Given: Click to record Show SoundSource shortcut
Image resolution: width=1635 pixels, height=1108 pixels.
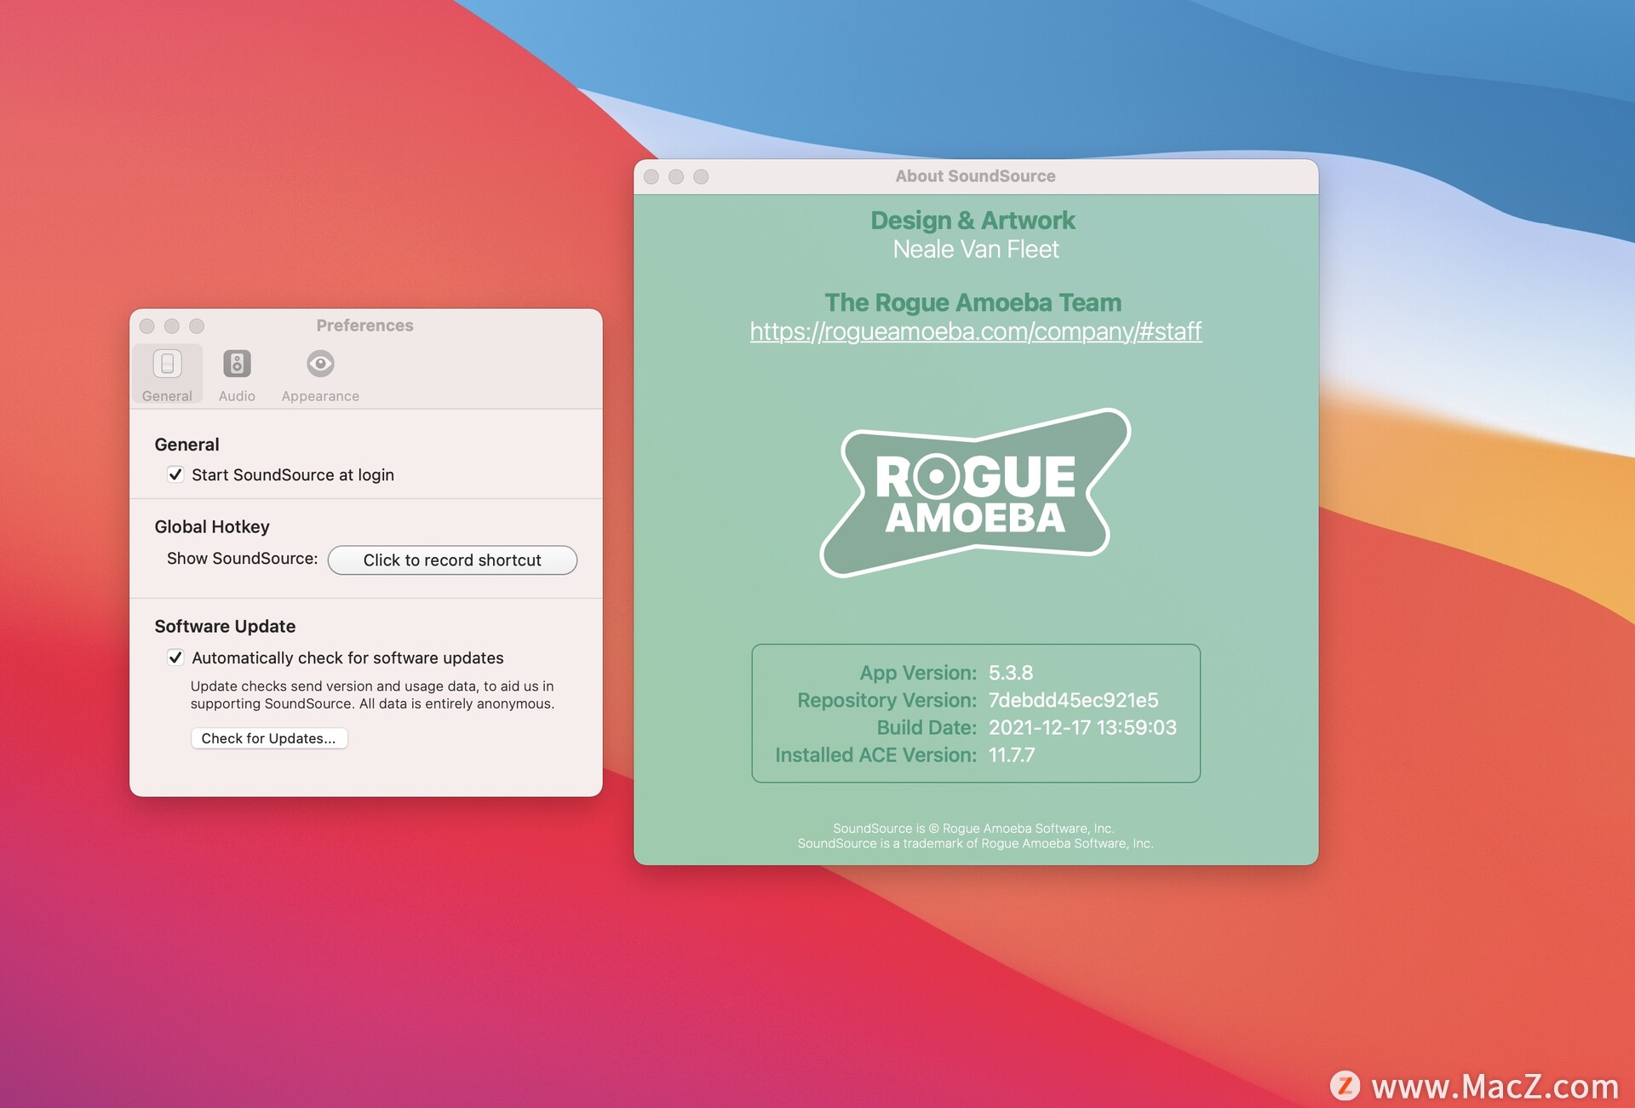Looking at the screenshot, I should [x=452, y=559].
